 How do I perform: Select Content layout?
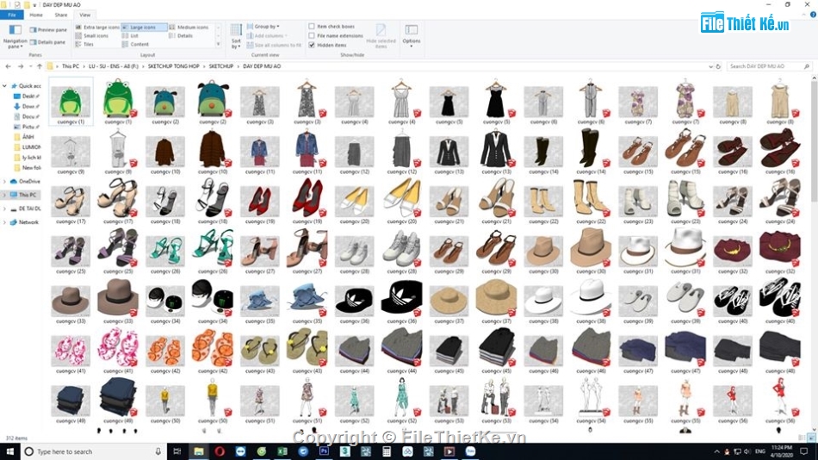point(136,45)
